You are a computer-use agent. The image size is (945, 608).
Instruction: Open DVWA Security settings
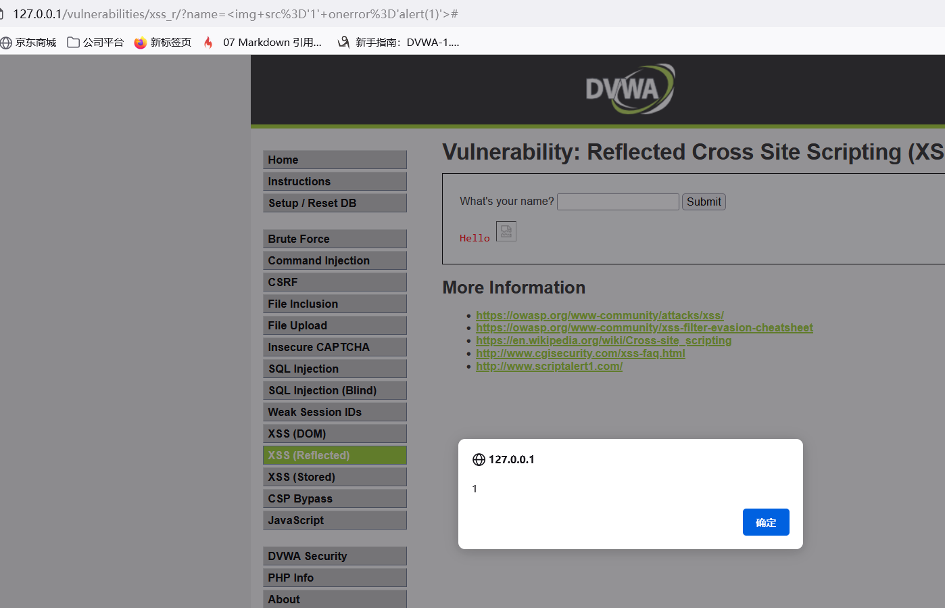pyautogui.click(x=335, y=556)
